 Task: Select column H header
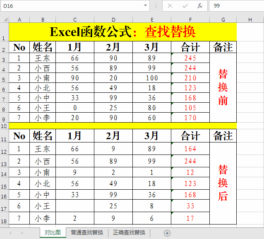click(250, 19)
